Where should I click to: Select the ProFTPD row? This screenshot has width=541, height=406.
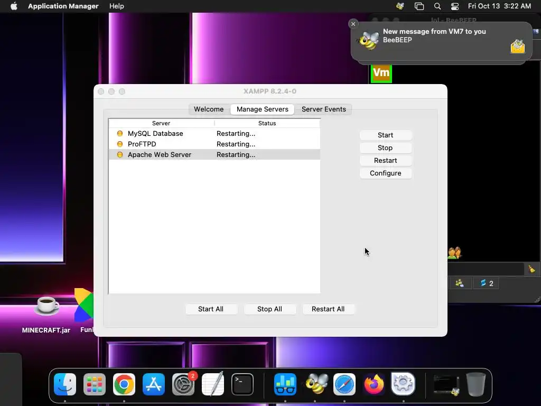tap(214, 144)
